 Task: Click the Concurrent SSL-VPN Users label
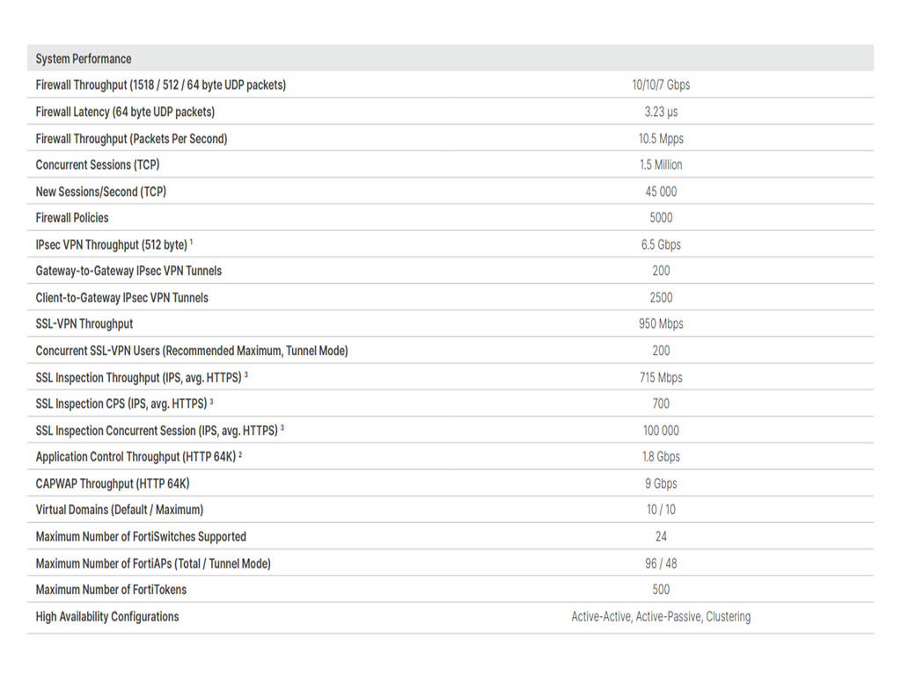tap(191, 351)
